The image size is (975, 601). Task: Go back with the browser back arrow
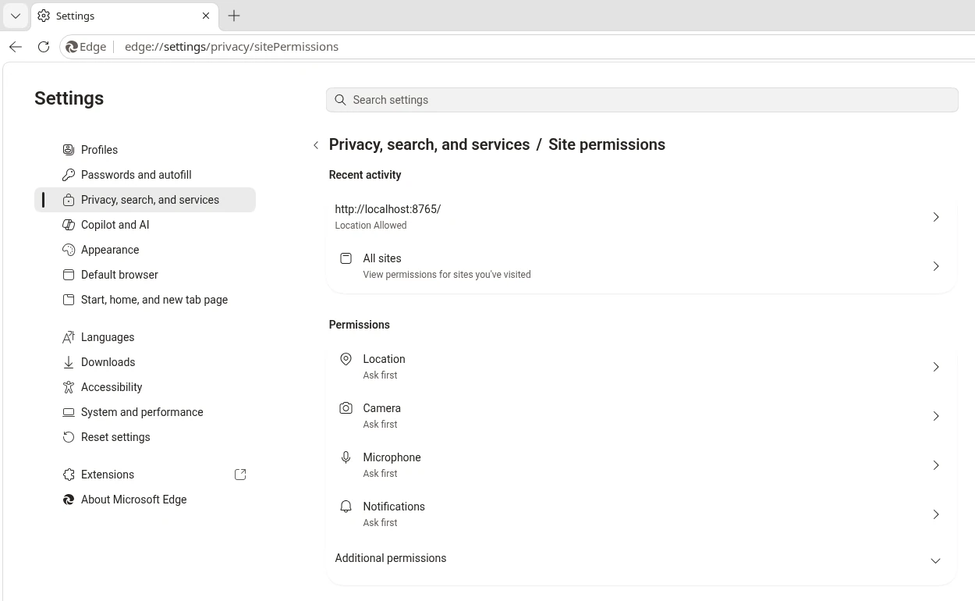16,47
